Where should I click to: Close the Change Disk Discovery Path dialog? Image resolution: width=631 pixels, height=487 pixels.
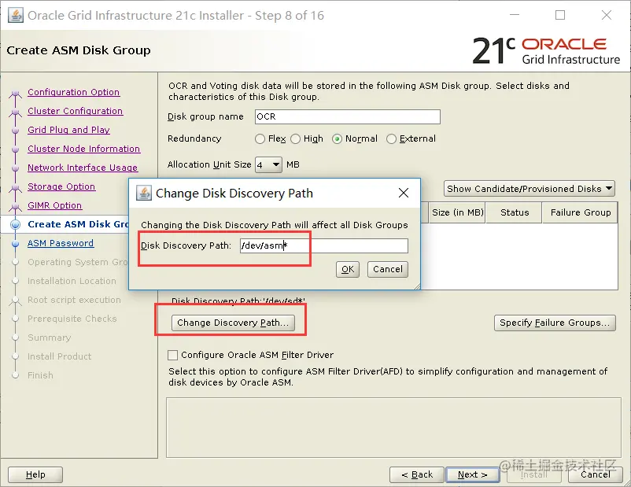(404, 194)
